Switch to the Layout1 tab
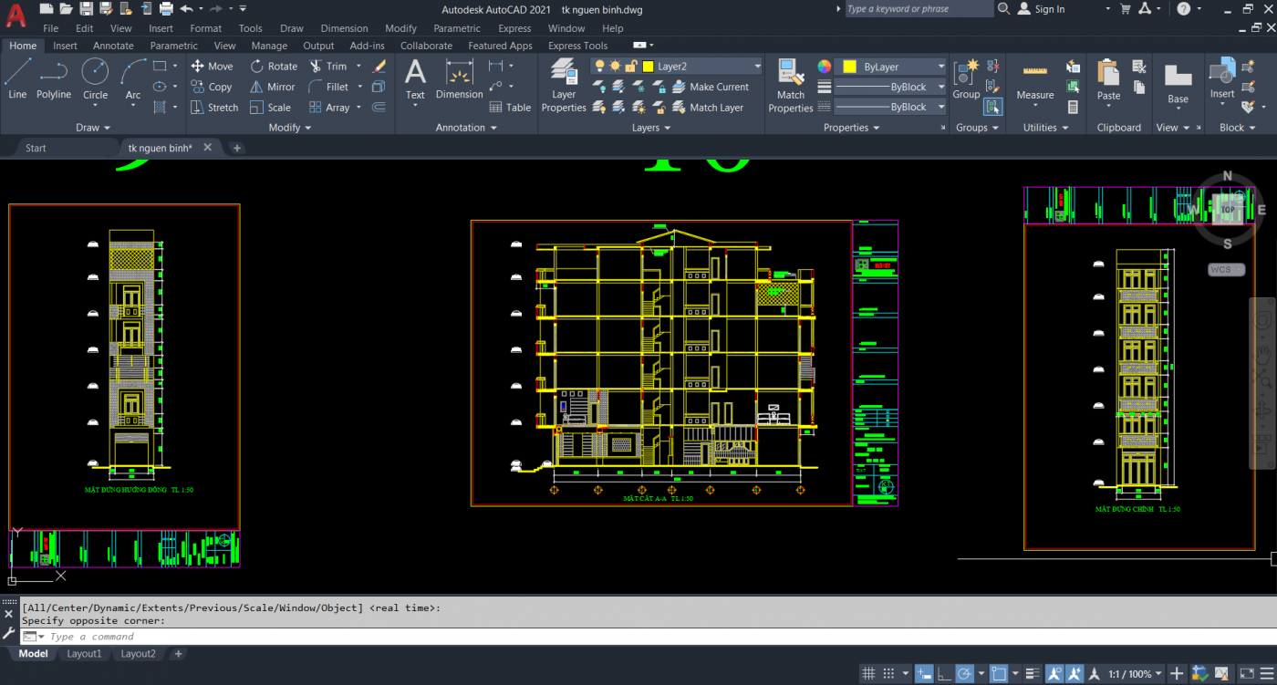This screenshot has height=685, width=1277. 84,654
